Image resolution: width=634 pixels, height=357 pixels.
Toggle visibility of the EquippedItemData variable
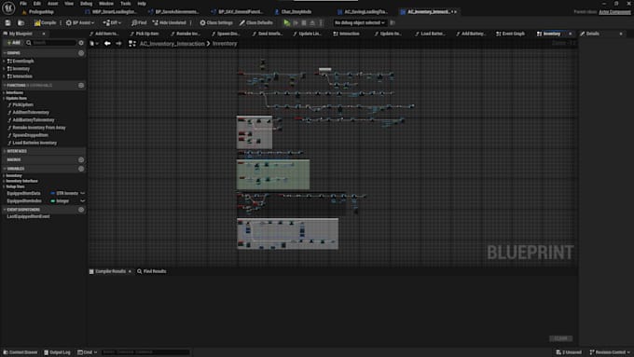point(82,193)
